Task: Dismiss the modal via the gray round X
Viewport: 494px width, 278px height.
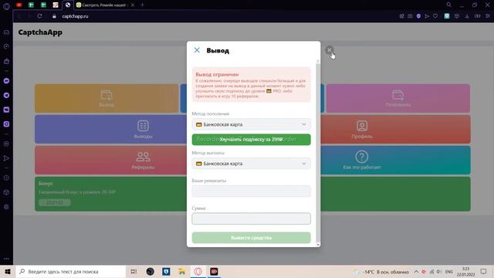Action: tap(330, 49)
